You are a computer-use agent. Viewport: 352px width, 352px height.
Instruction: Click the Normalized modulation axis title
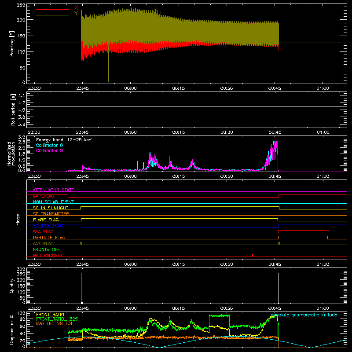point(11,154)
